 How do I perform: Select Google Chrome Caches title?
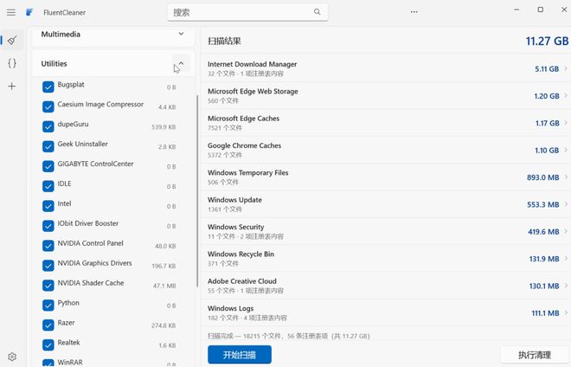coord(244,145)
